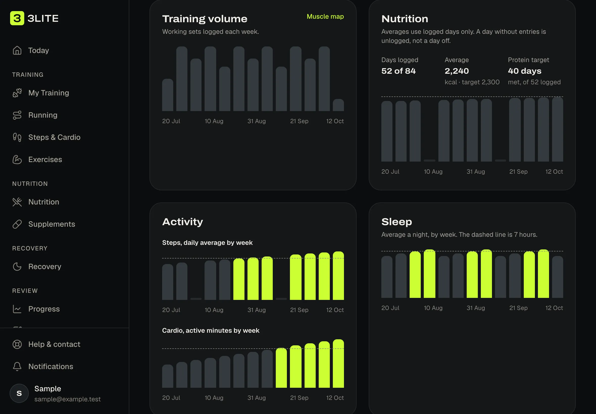Go to the Today page
Image resolution: width=596 pixels, height=414 pixels.
[39, 50]
